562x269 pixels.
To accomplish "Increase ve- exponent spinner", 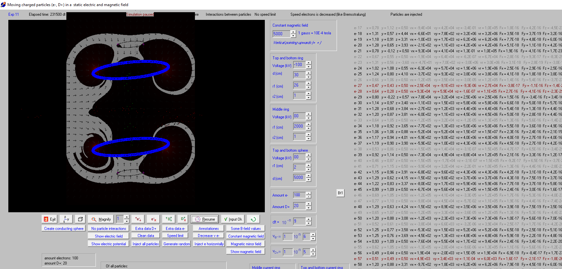I will click(313, 235).
